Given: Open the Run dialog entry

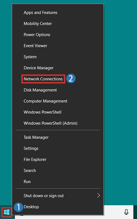Looking at the screenshot, I should [27, 182].
